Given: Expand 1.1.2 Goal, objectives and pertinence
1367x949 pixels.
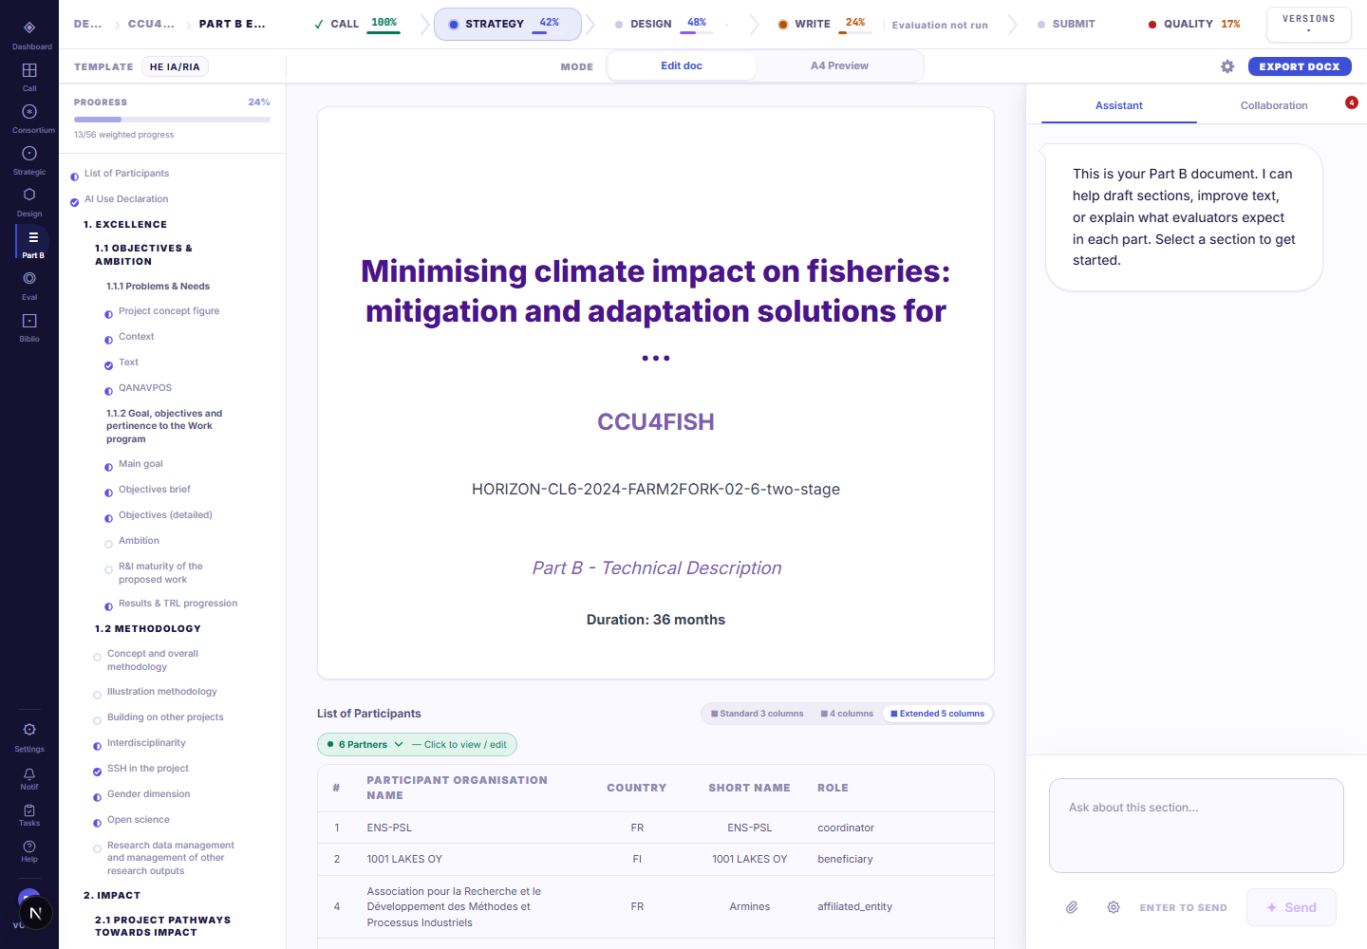Looking at the screenshot, I should click(x=164, y=426).
